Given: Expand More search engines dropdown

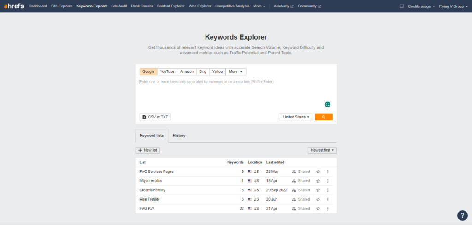Looking at the screenshot, I should point(236,71).
